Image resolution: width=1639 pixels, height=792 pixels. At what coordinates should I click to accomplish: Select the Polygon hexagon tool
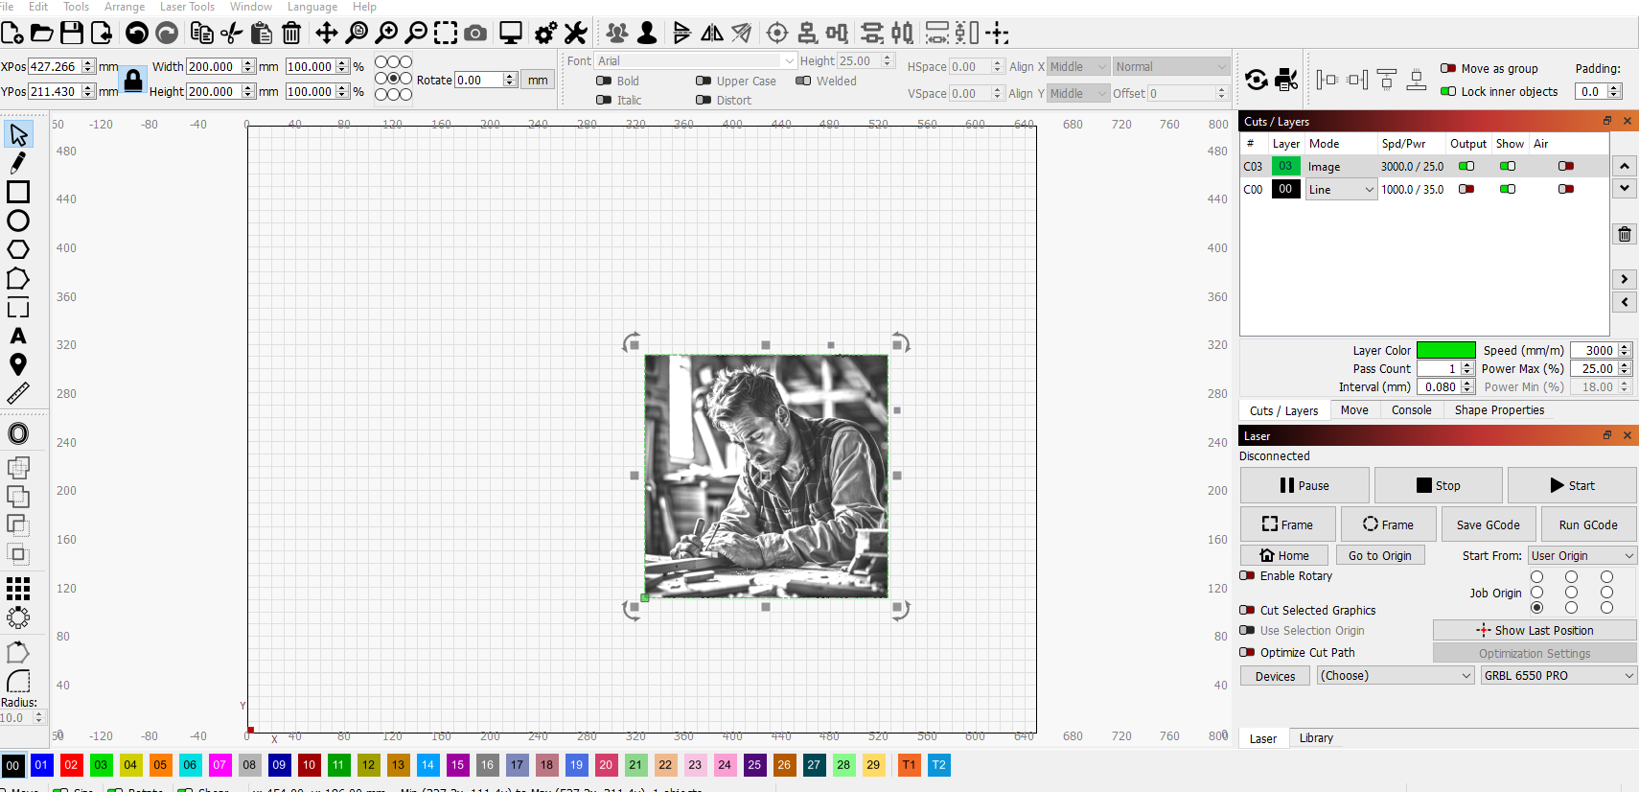(x=18, y=249)
